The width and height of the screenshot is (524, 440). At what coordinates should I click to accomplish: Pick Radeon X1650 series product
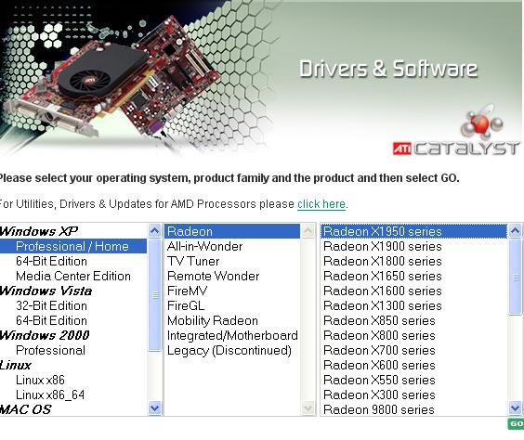tap(383, 276)
